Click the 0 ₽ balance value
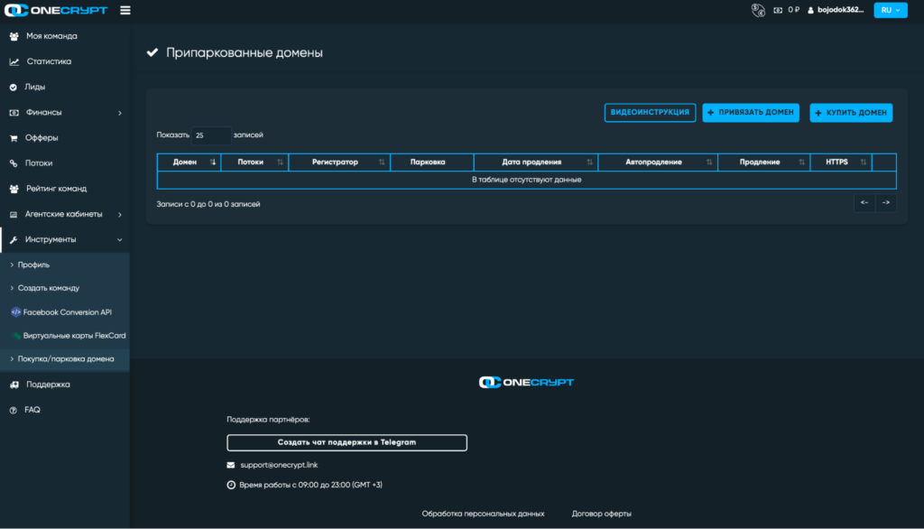This screenshot has width=924, height=529. pyautogui.click(x=793, y=10)
